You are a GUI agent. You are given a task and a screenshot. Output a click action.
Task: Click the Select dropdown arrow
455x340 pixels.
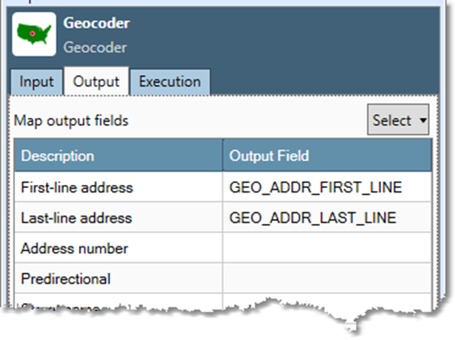[423, 120]
